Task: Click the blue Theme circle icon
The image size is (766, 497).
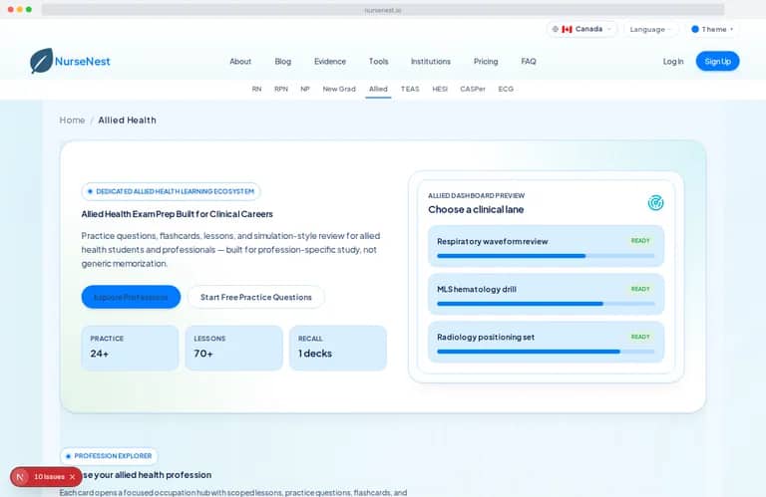Action: click(694, 29)
